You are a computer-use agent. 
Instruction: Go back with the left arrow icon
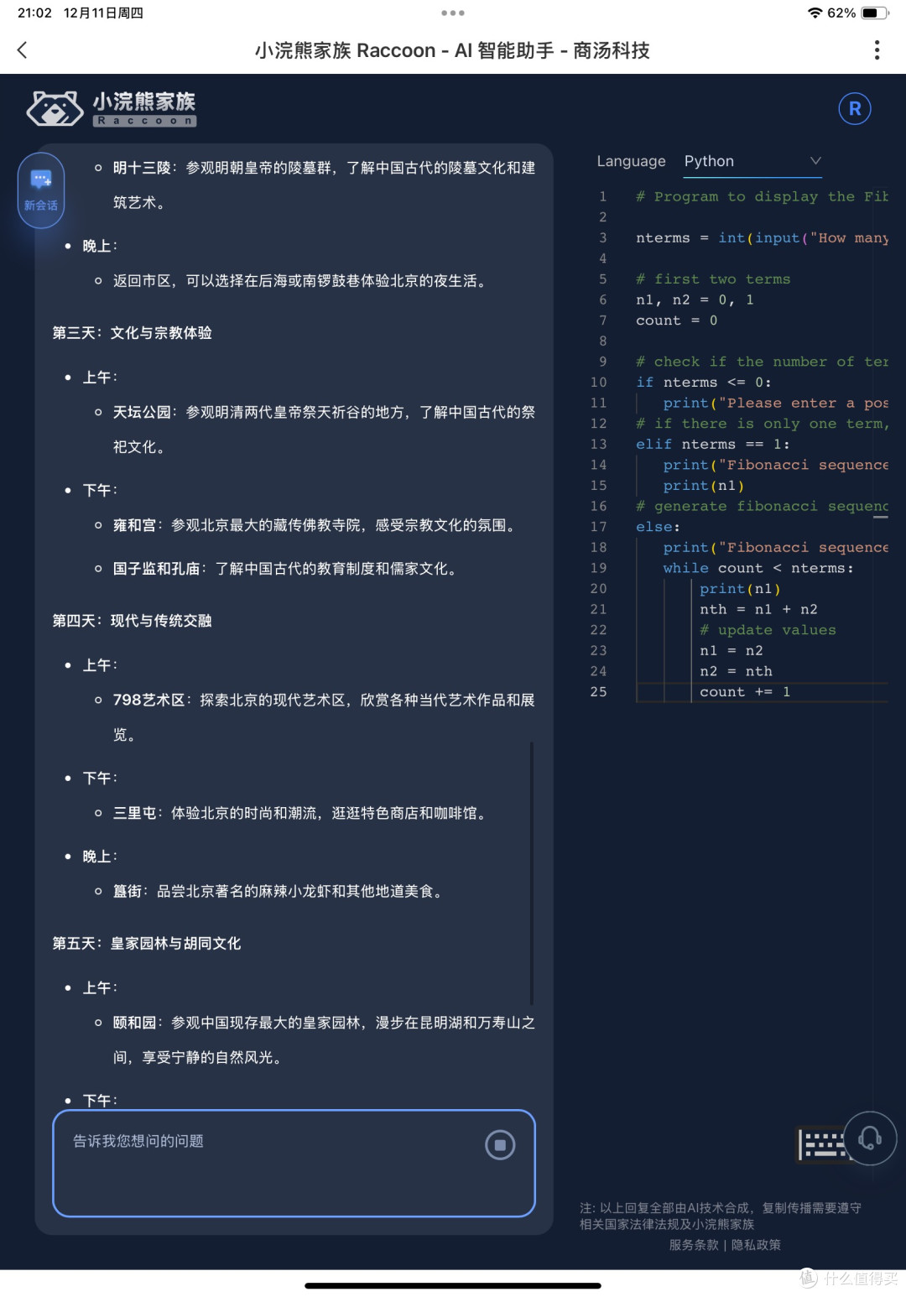click(23, 50)
